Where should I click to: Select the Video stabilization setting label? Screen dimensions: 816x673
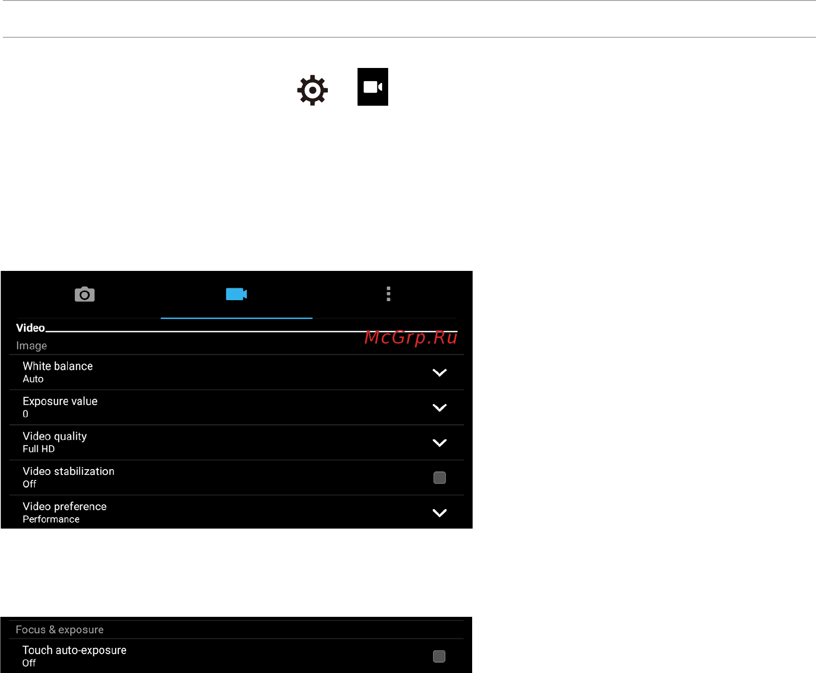click(68, 471)
